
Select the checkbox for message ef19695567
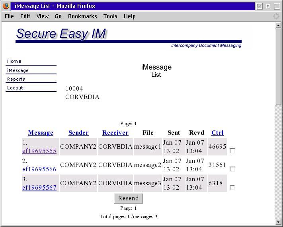[232, 188]
